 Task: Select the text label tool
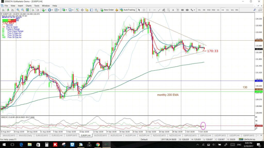point(178,10)
